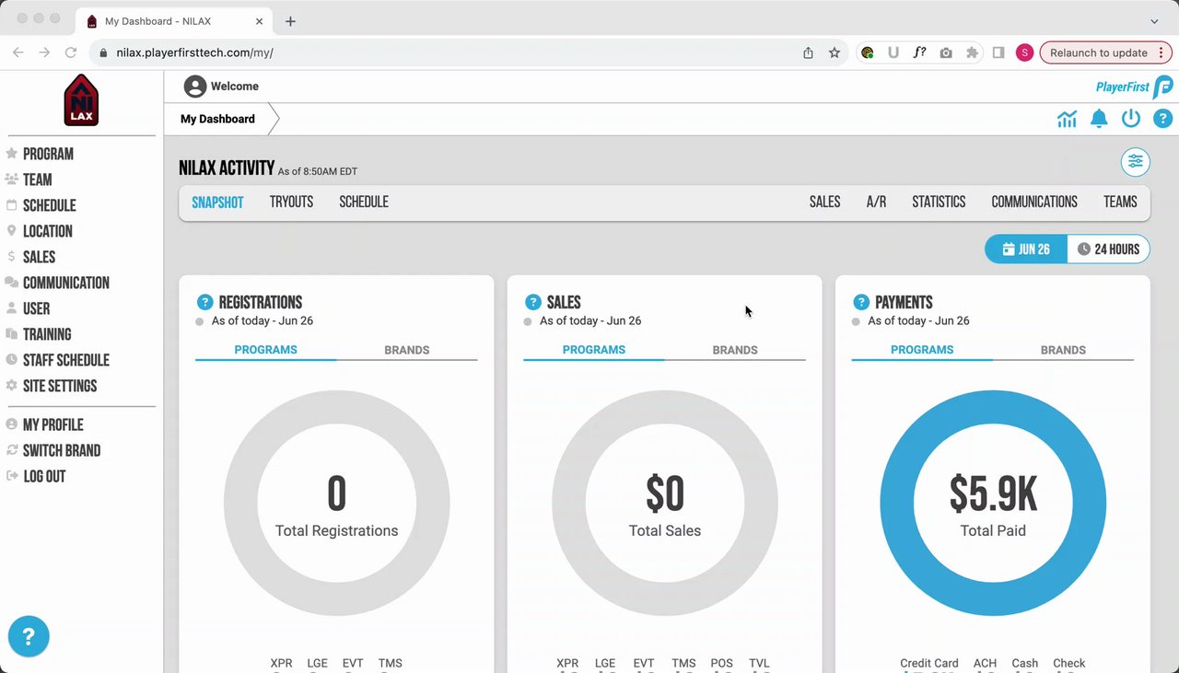This screenshot has height=673, width=1179.
Task: Select Brands tab in Payments card
Action: click(1063, 350)
